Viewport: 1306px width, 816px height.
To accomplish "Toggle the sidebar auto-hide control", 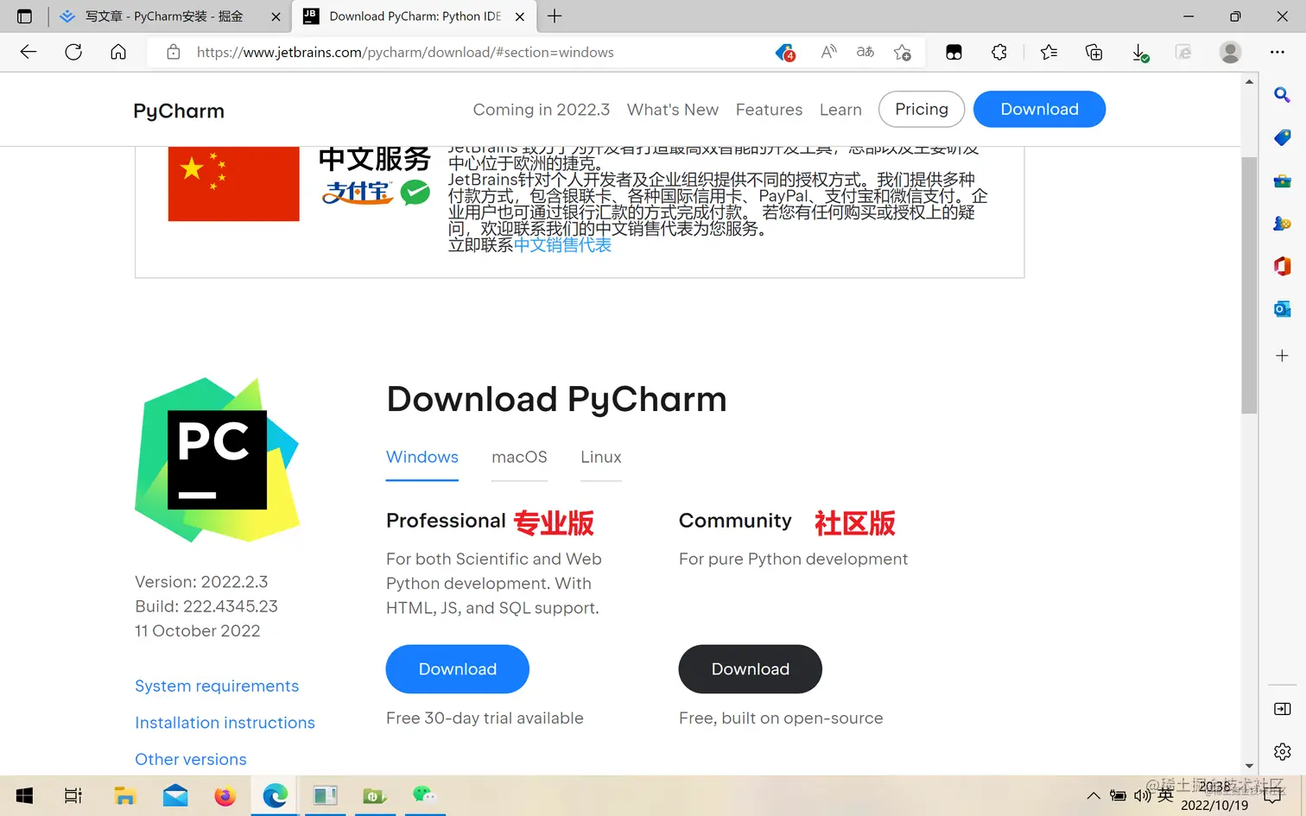I will [x=1282, y=708].
